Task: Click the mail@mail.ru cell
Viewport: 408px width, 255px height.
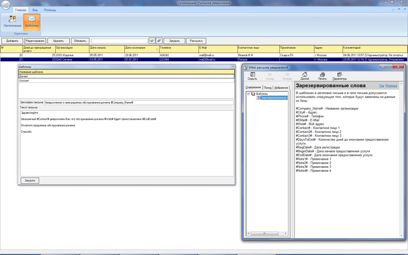Action: (x=218, y=55)
